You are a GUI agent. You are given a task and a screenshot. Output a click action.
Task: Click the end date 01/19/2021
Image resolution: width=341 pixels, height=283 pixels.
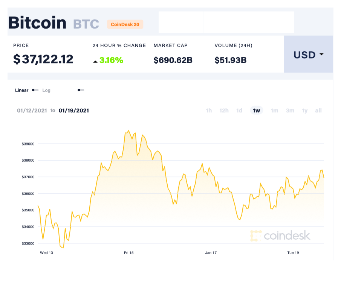pos(74,110)
